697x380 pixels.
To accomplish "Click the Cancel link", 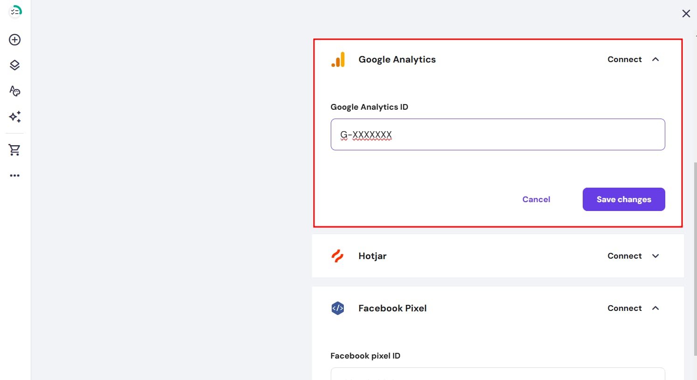I will 536,199.
